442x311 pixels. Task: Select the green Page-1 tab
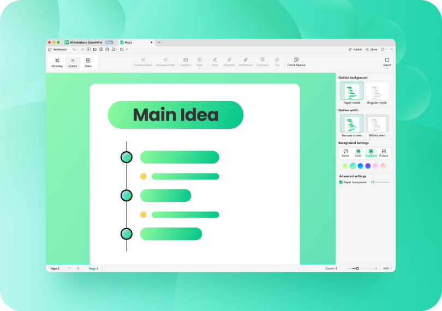tap(94, 268)
